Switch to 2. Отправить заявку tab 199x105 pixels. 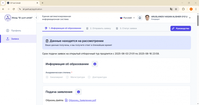coord(98,28)
